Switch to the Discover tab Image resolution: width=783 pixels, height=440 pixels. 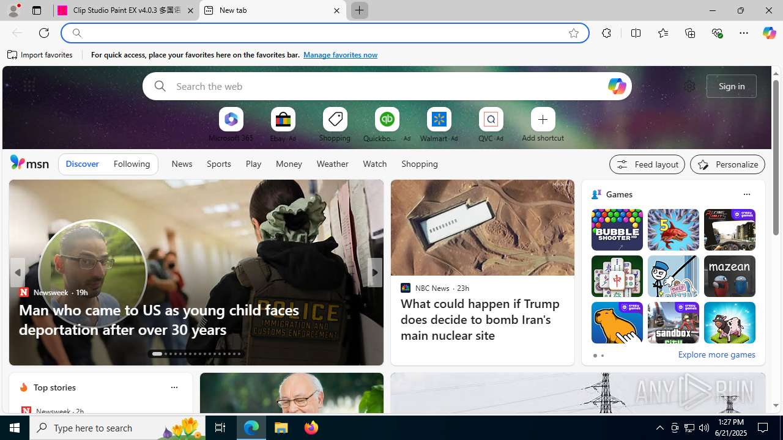coord(82,164)
